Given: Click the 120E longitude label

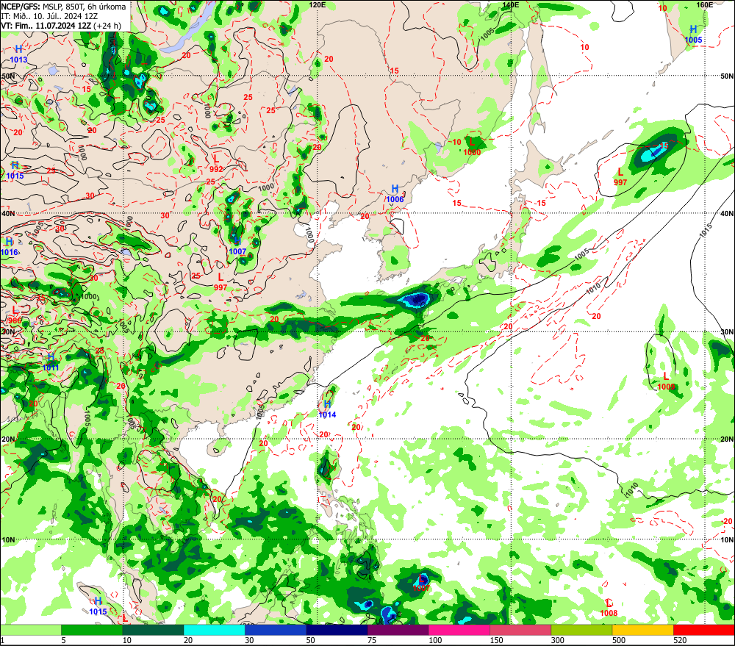Looking at the screenshot, I should [x=318, y=4].
